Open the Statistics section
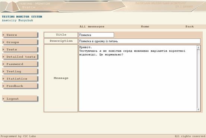 20,78
